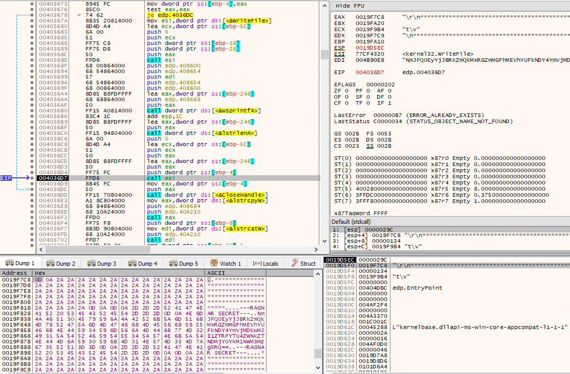Viewport: 570px width, 374px height.
Task: Switch to the Dump 1 tab
Action: (20, 263)
